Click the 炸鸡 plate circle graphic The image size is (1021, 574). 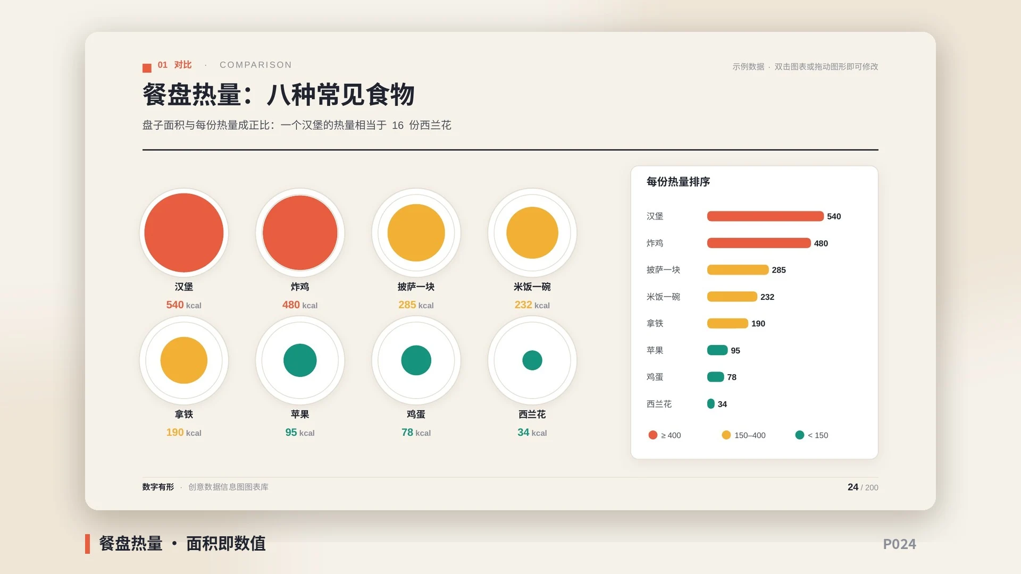point(300,233)
